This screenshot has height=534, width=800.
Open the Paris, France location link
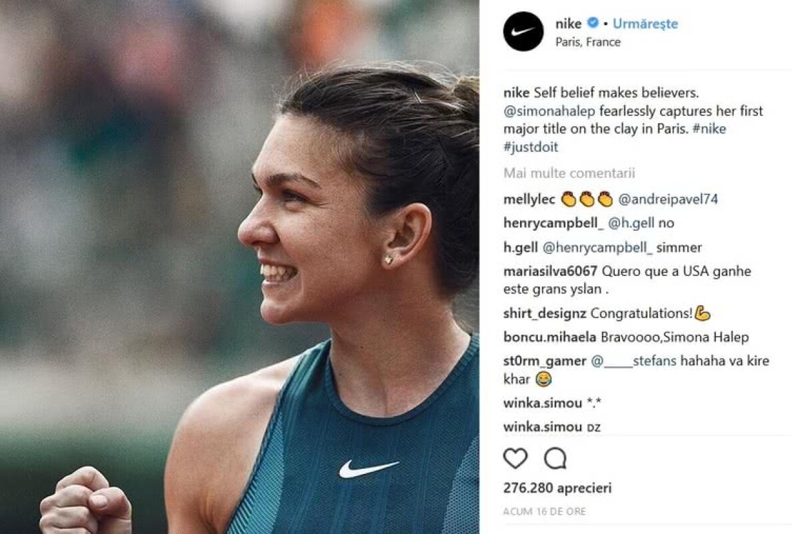[587, 41]
